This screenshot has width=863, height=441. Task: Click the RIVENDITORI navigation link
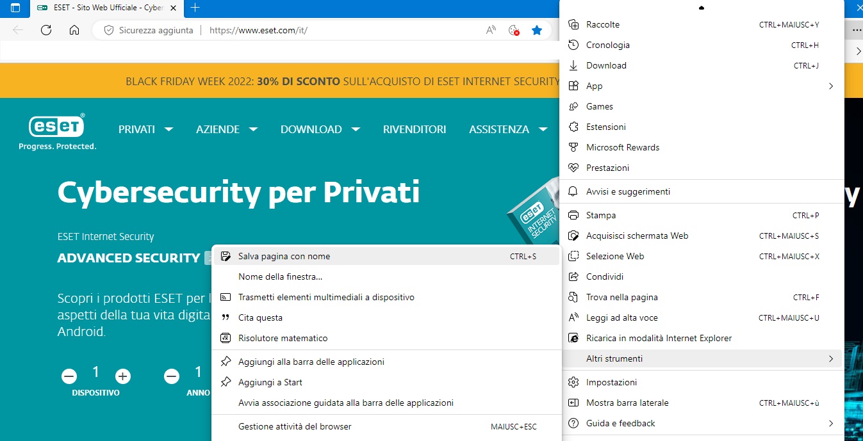coord(415,129)
